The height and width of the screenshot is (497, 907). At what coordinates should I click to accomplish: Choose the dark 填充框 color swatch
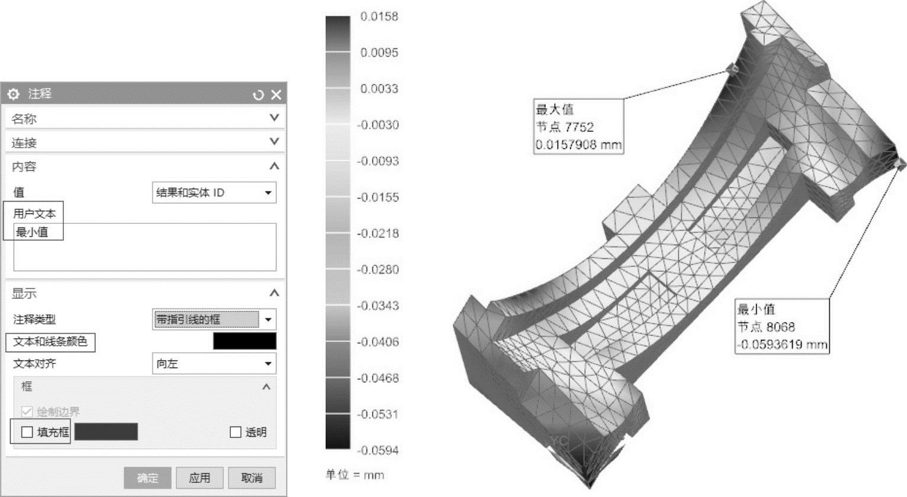(x=106, y=432)
